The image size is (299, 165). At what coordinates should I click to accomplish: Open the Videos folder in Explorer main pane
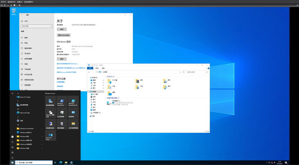pyautogui.click(x=139, y=81)
